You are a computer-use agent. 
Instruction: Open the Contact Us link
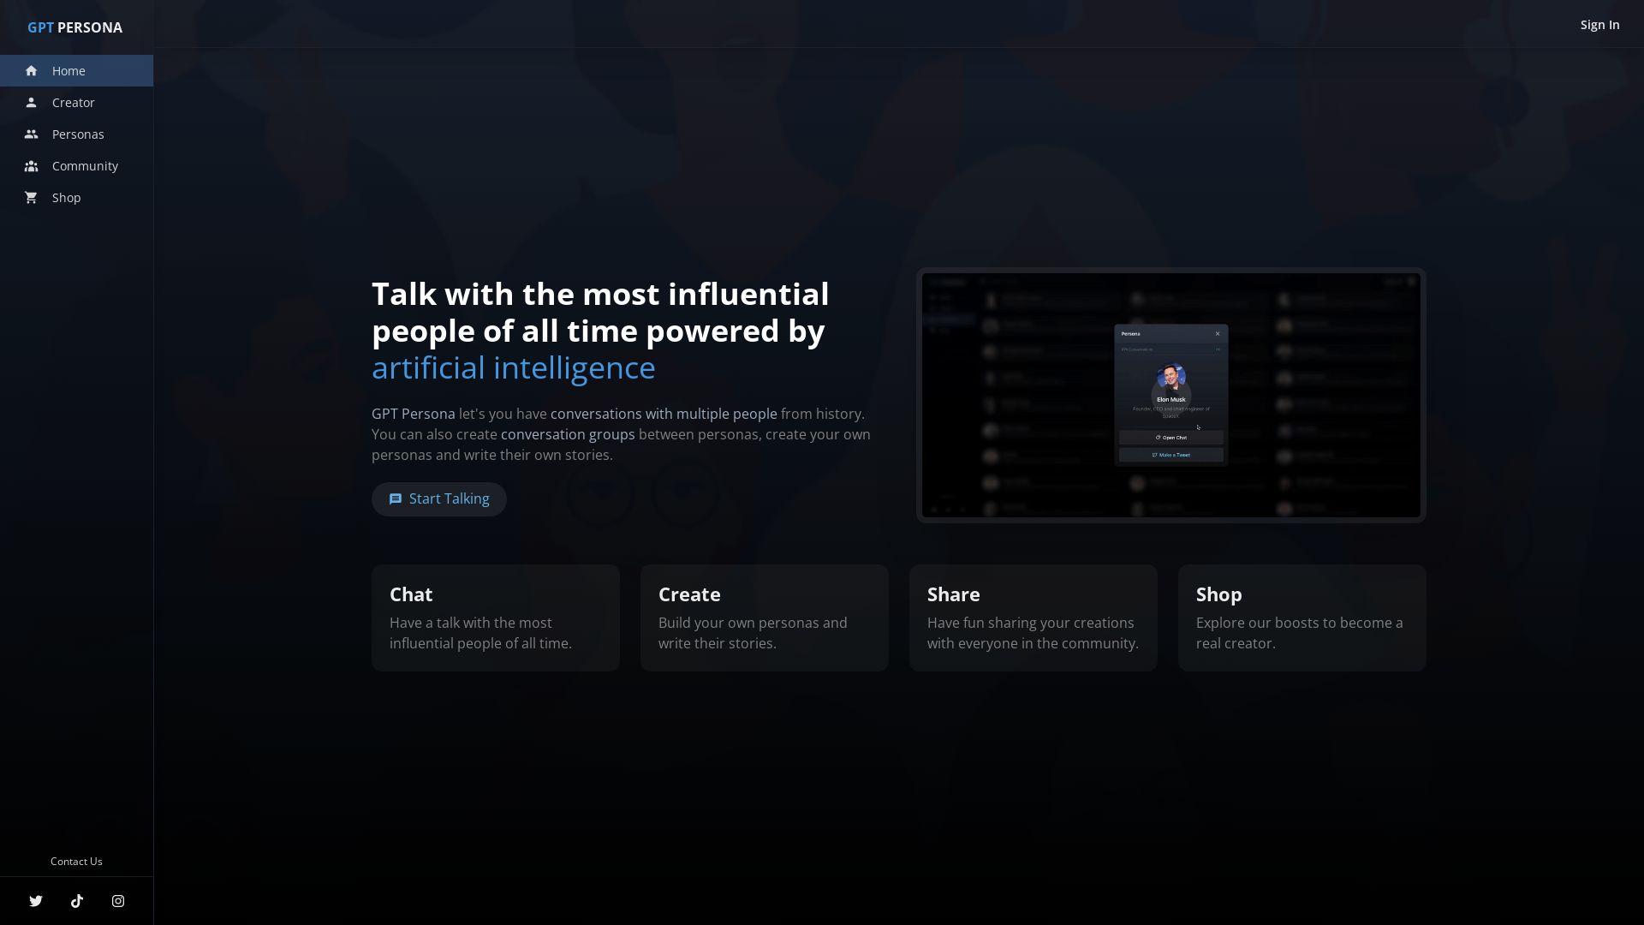click(x=76, y=861)
